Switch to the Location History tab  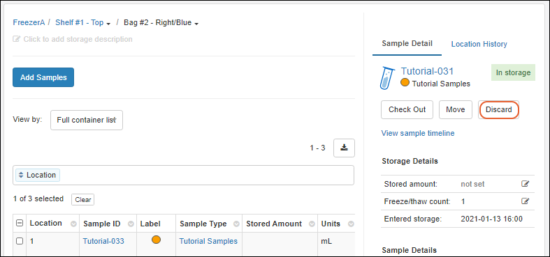[x=479, y=44]
